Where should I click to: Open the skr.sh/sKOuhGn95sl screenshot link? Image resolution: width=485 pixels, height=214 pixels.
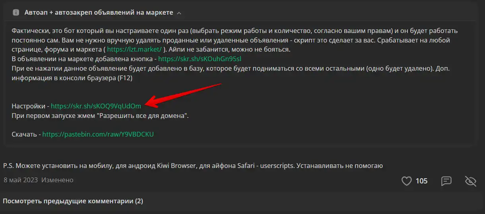pyautogui.click(x=200, y=59)
